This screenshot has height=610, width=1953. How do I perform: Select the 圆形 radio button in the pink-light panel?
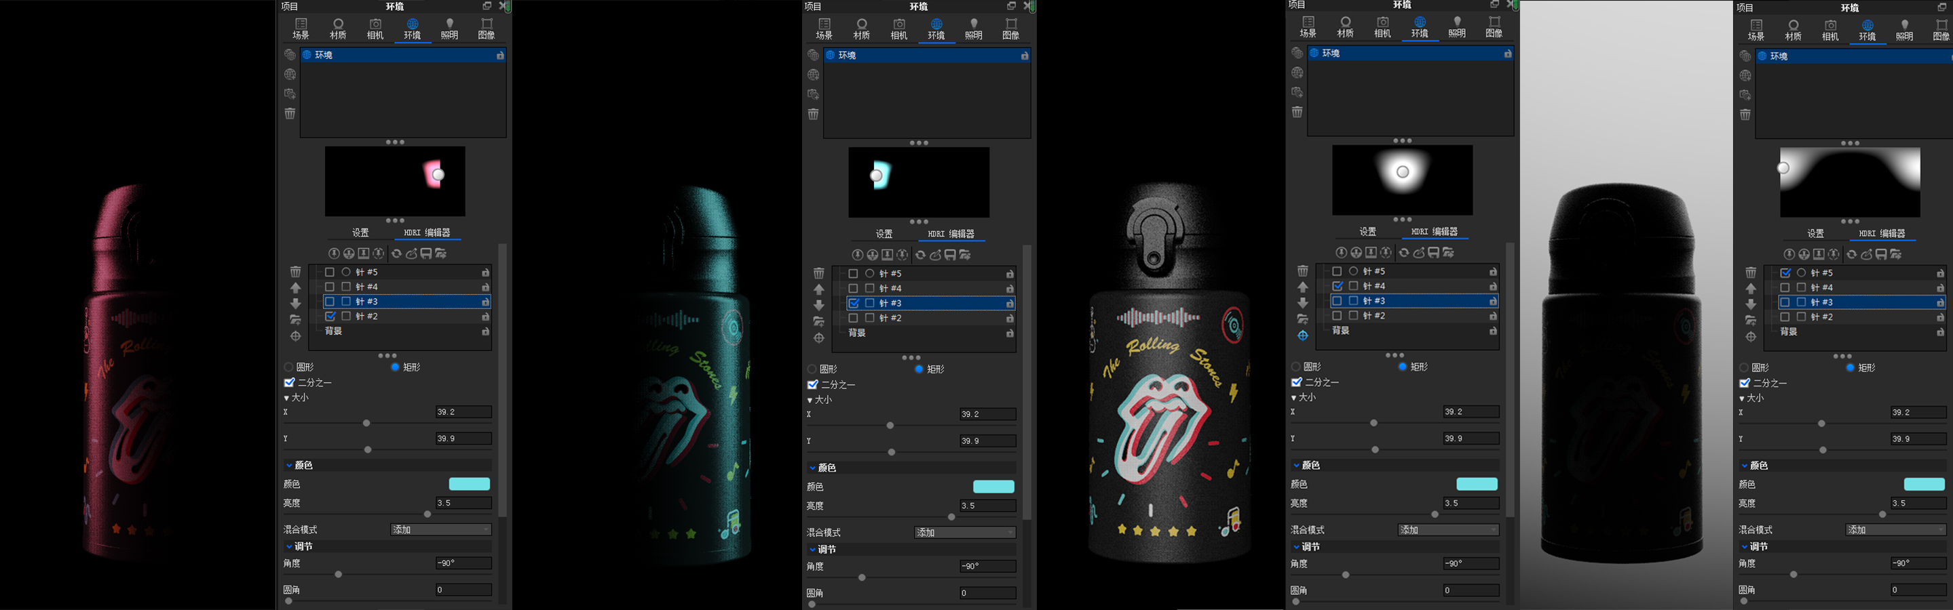tap(289, 367)
